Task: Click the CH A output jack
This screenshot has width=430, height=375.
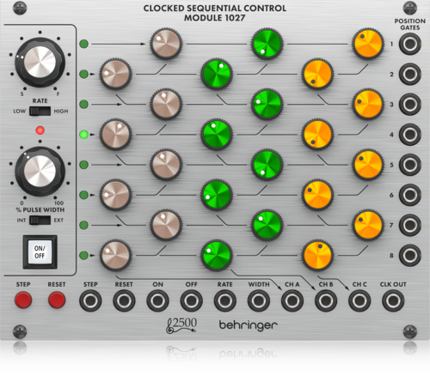Action: [x=292, y=300]
